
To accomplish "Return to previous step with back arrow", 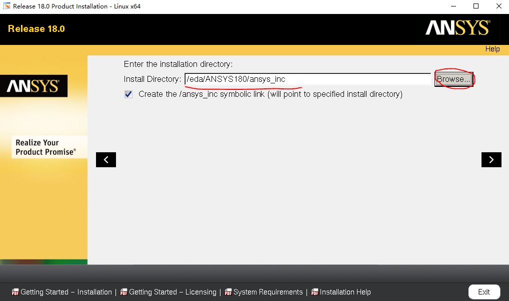I will [x=106, y=160].
